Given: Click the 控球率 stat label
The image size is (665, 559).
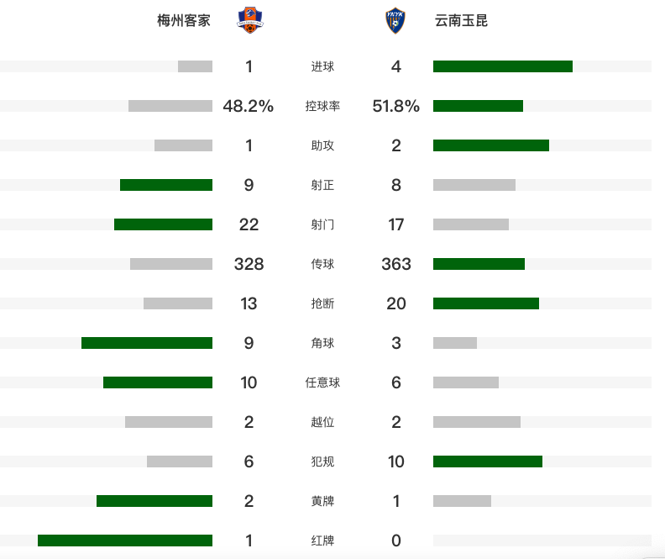Looking at the screenshot, I should click(322, 106).
